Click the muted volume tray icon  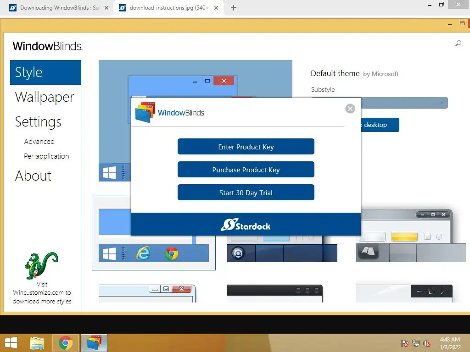coord(427,343)
